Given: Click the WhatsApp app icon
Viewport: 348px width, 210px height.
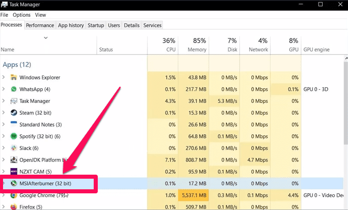Looking at the screenshot, I should 14,89.
